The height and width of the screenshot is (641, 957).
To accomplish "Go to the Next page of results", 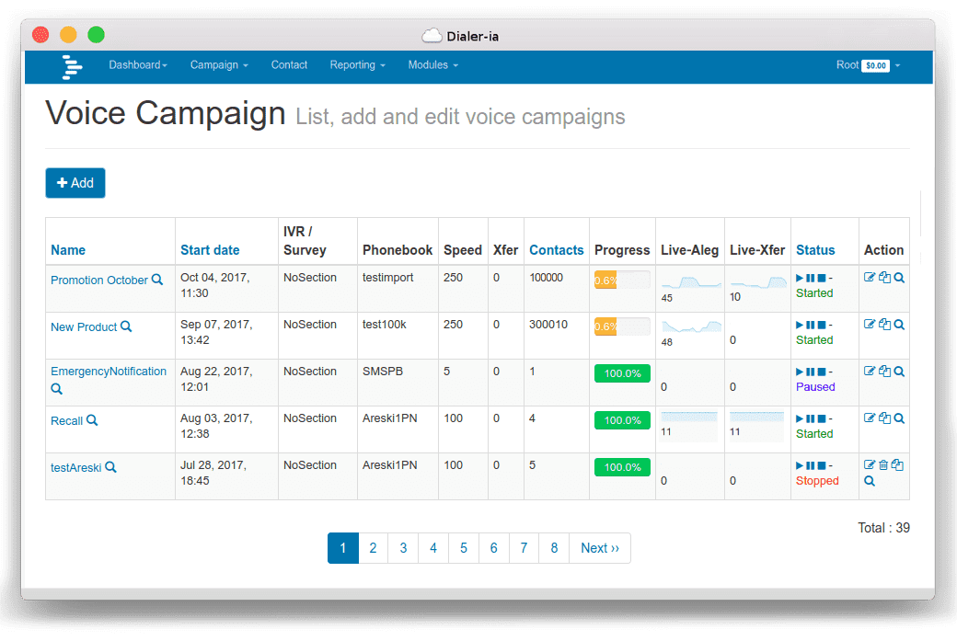I will [x=600, y=548].
